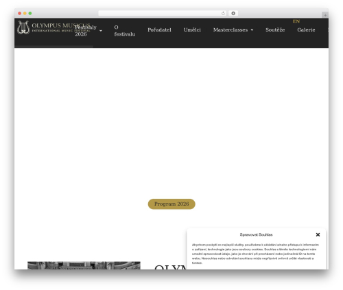
Task: Click the concert hall photo thumbnail
Action: point(84,265)
